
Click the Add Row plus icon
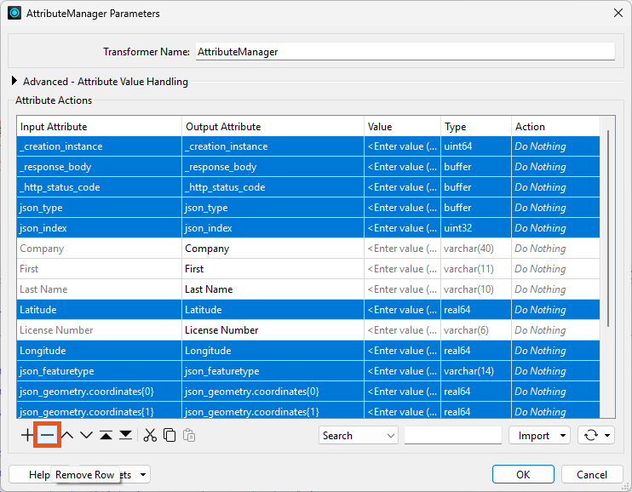pyautogui.click(x=27, y=435)
